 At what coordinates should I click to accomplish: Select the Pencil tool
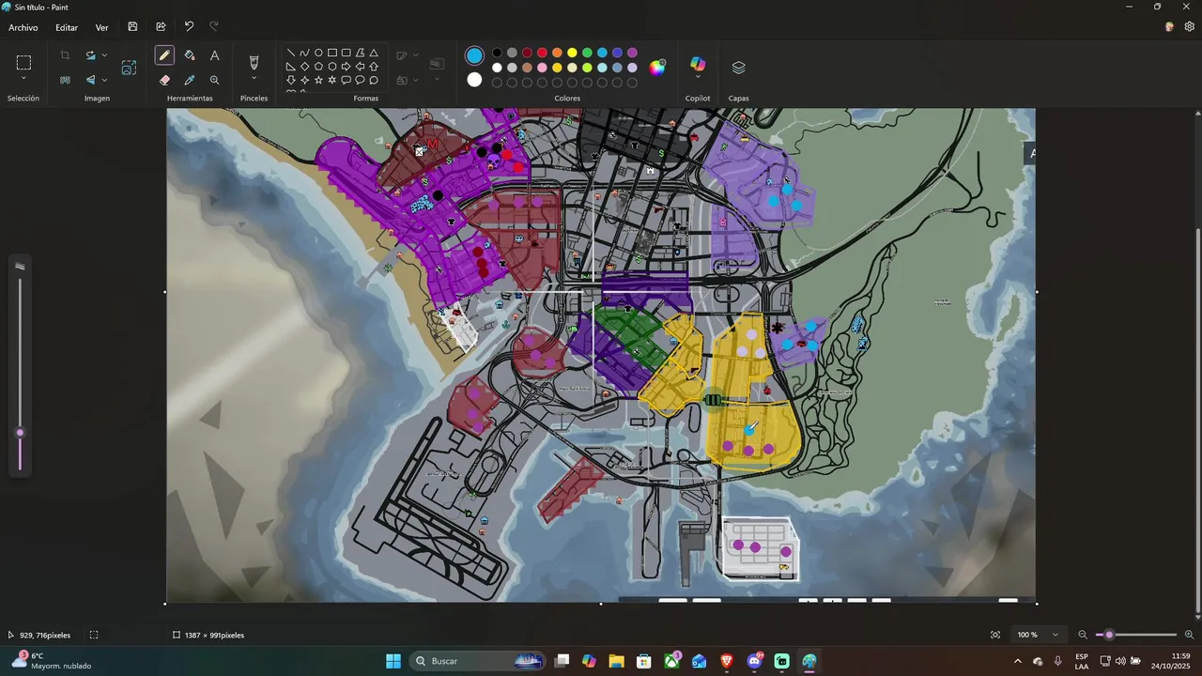[164, 55]
